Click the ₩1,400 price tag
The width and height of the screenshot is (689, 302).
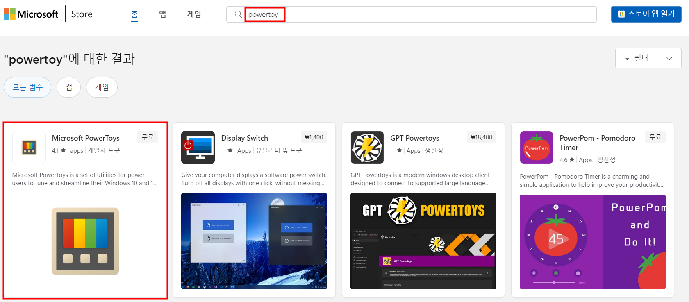coord(314,137)
